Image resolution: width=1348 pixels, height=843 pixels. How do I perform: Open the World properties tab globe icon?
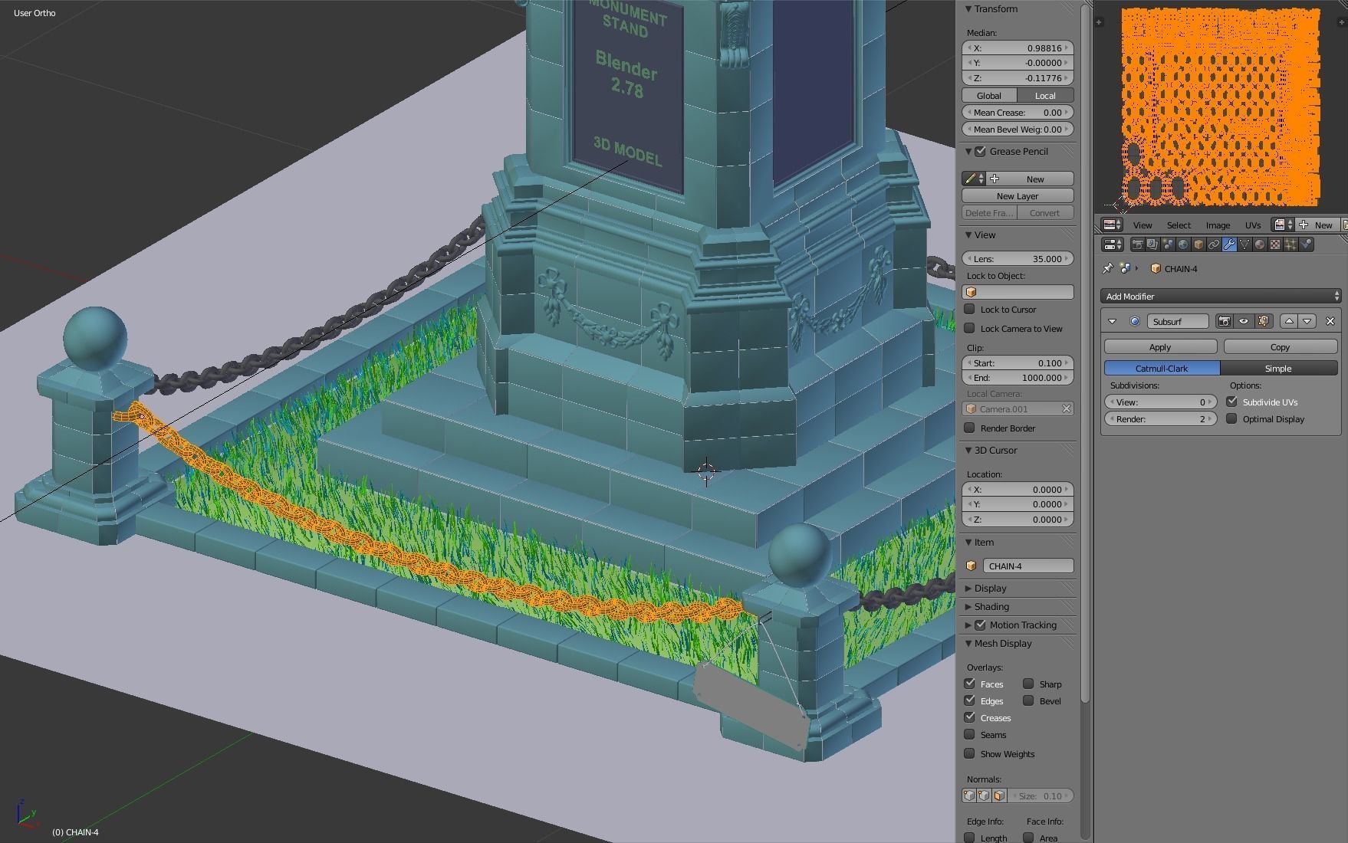(1183, 244)
